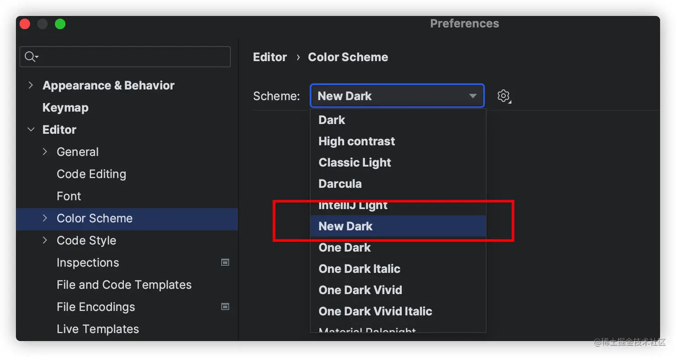
Task: Click the project-level icon beside File Encodings
Action: [225, 307]
